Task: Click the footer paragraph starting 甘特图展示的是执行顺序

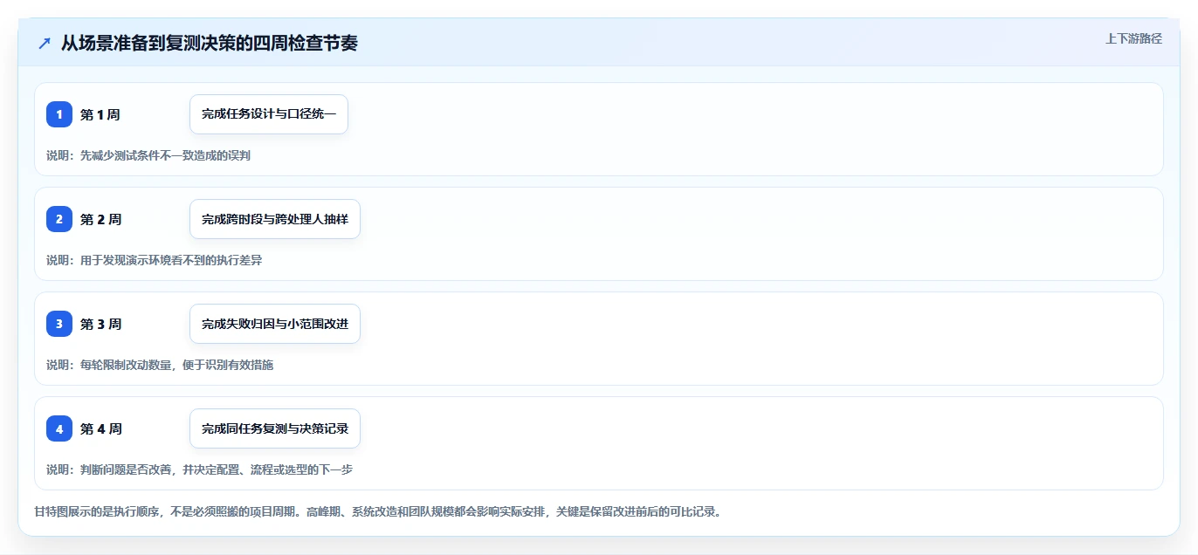Action: point(378,511)
